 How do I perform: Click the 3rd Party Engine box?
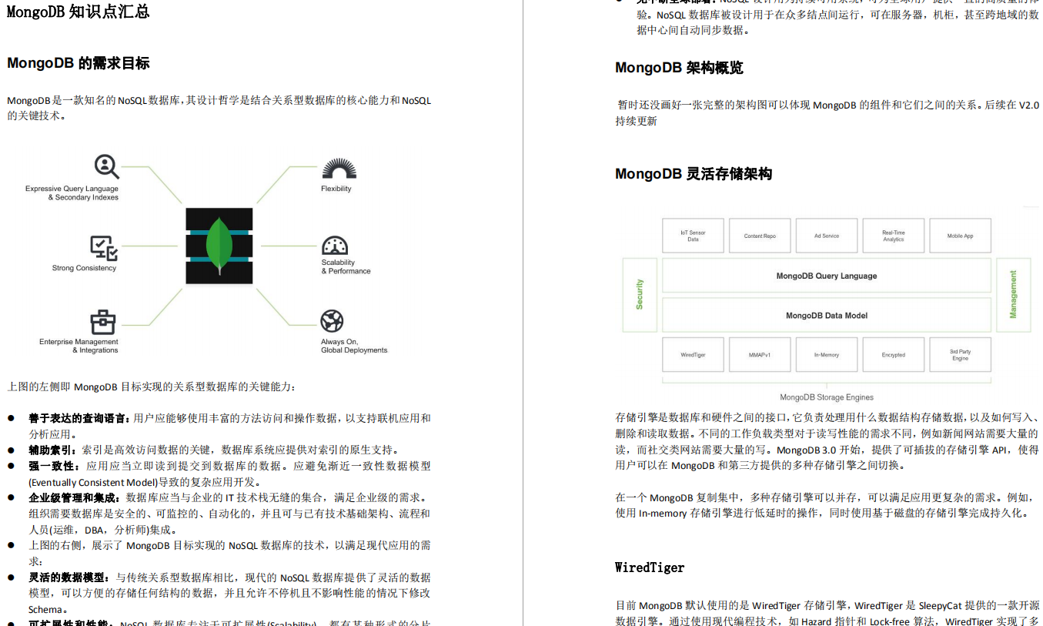tap(960, 354)
